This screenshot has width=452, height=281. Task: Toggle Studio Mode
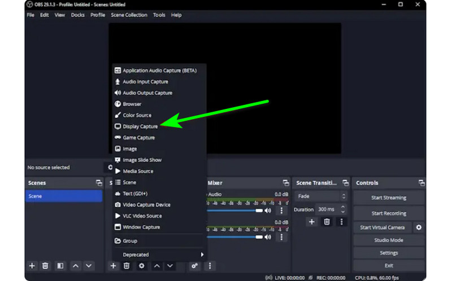(x=389, y=240)
